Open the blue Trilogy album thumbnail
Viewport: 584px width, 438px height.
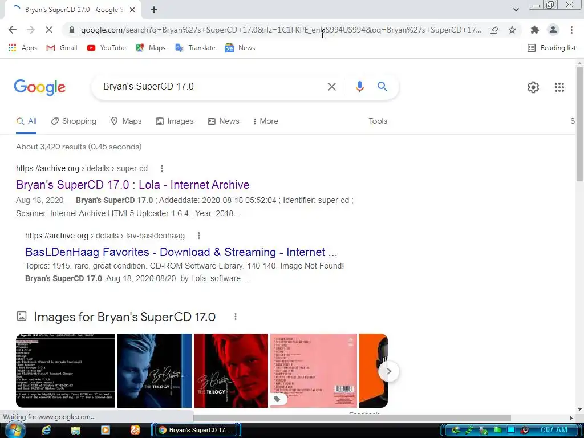(155, 371)
